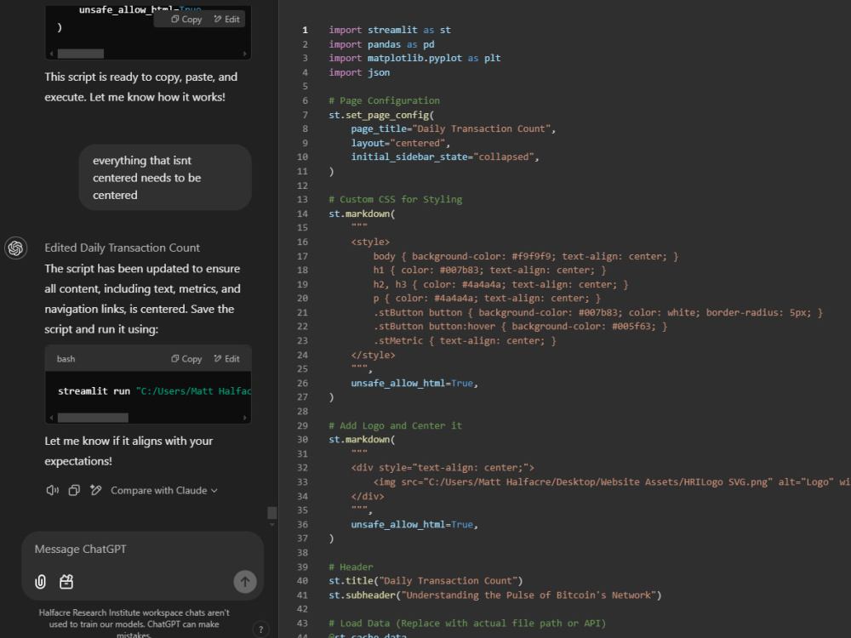Click the # Add Logo and Center it comment

click(395, 425)
